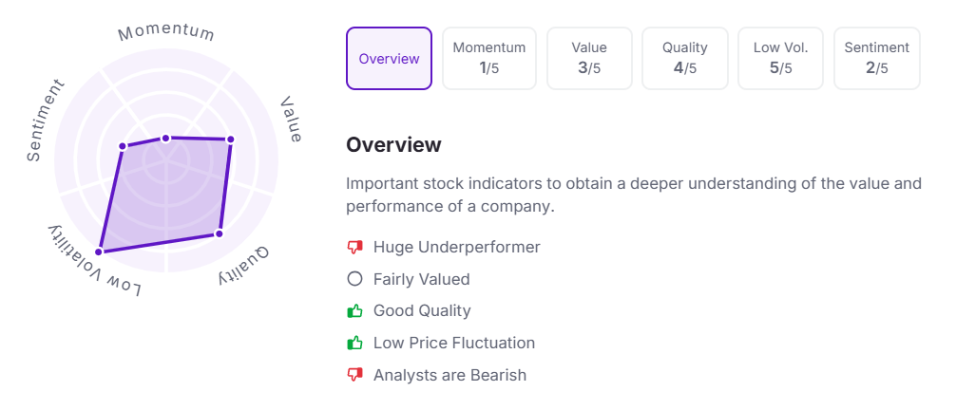
Task: Click the circle icon beside Fairly Valued
Action: click(355, 279)
